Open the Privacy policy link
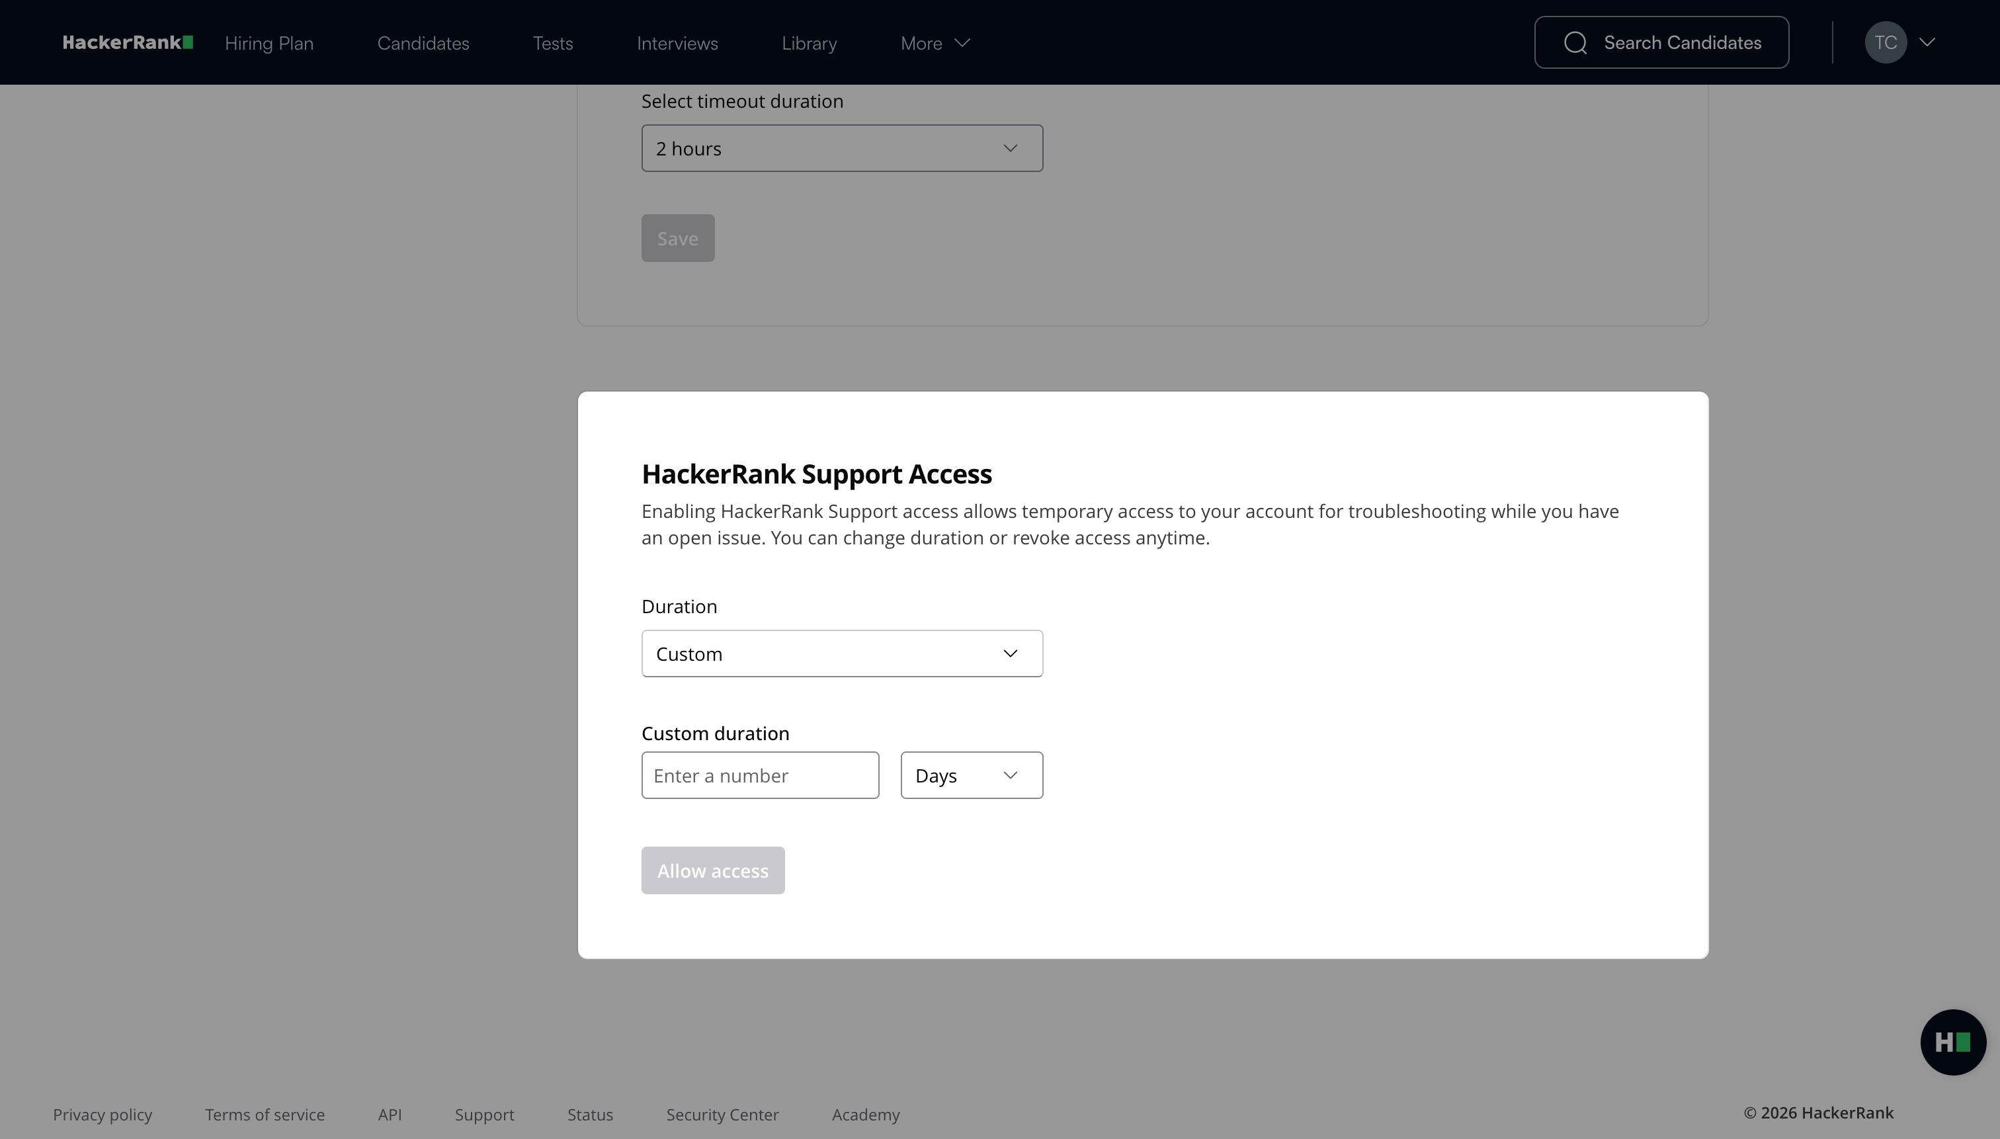 point(103,1115)
